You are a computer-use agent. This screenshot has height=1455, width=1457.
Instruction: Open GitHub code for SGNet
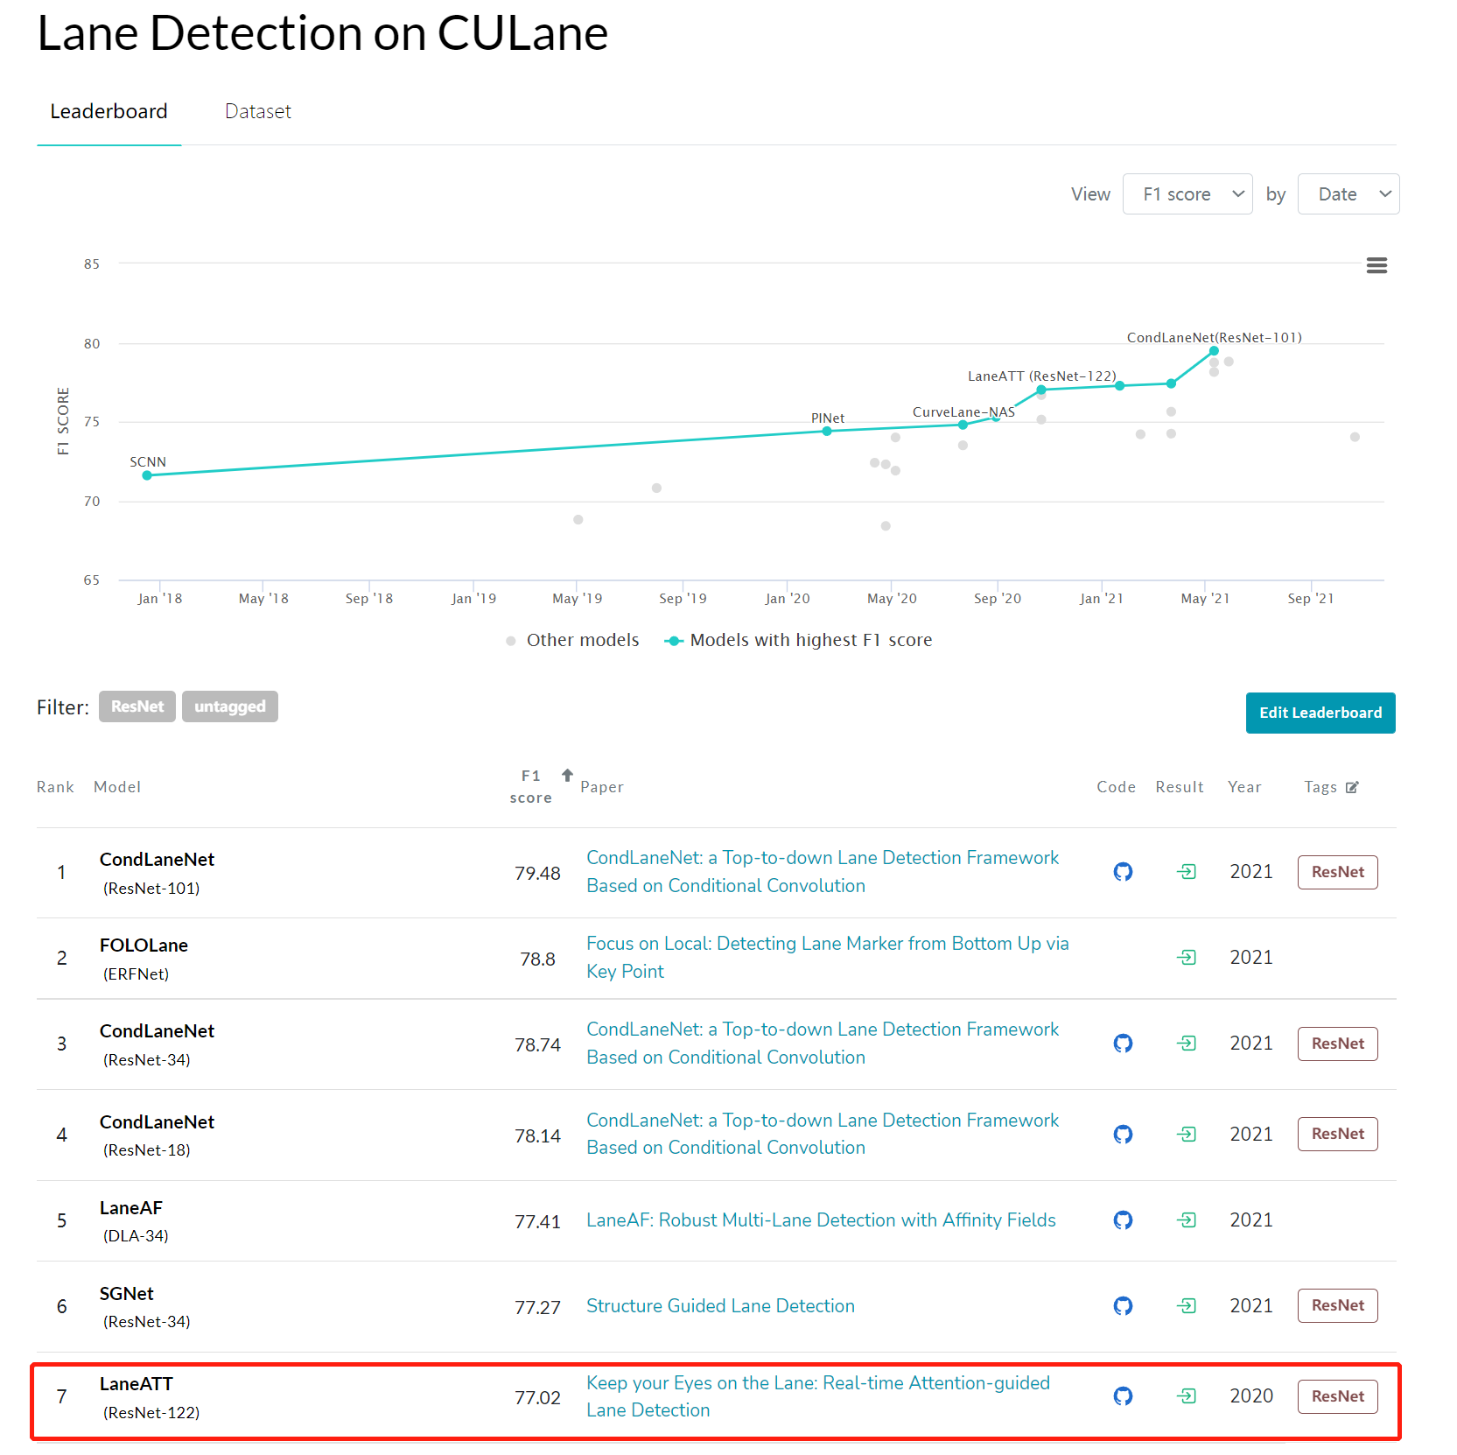[x=1123, y=1306]
